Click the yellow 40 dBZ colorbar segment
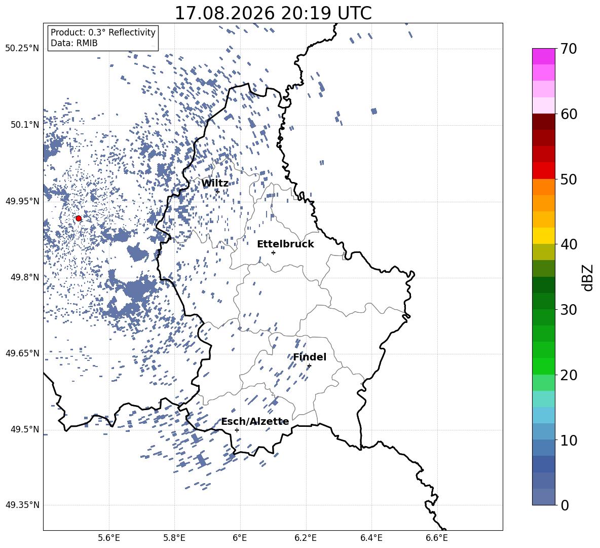 543,236
